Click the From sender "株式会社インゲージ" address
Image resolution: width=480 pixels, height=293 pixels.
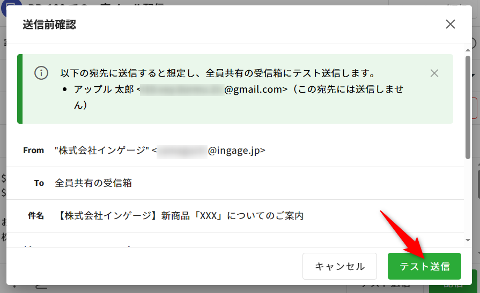[160, 151]
